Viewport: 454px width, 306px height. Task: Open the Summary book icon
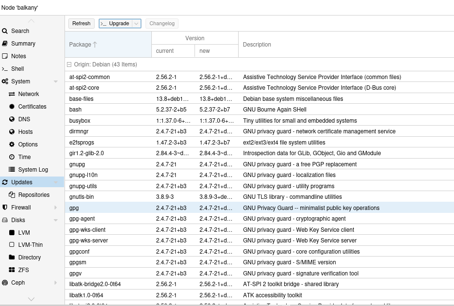coord(5,44)
